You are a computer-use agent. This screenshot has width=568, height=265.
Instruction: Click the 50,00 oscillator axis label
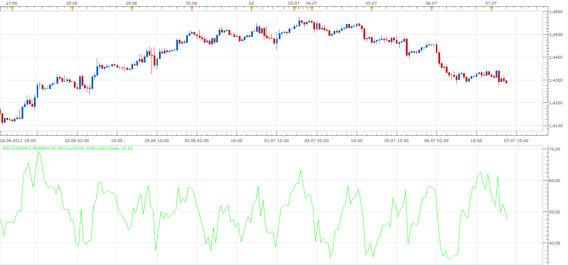[555, 212]
